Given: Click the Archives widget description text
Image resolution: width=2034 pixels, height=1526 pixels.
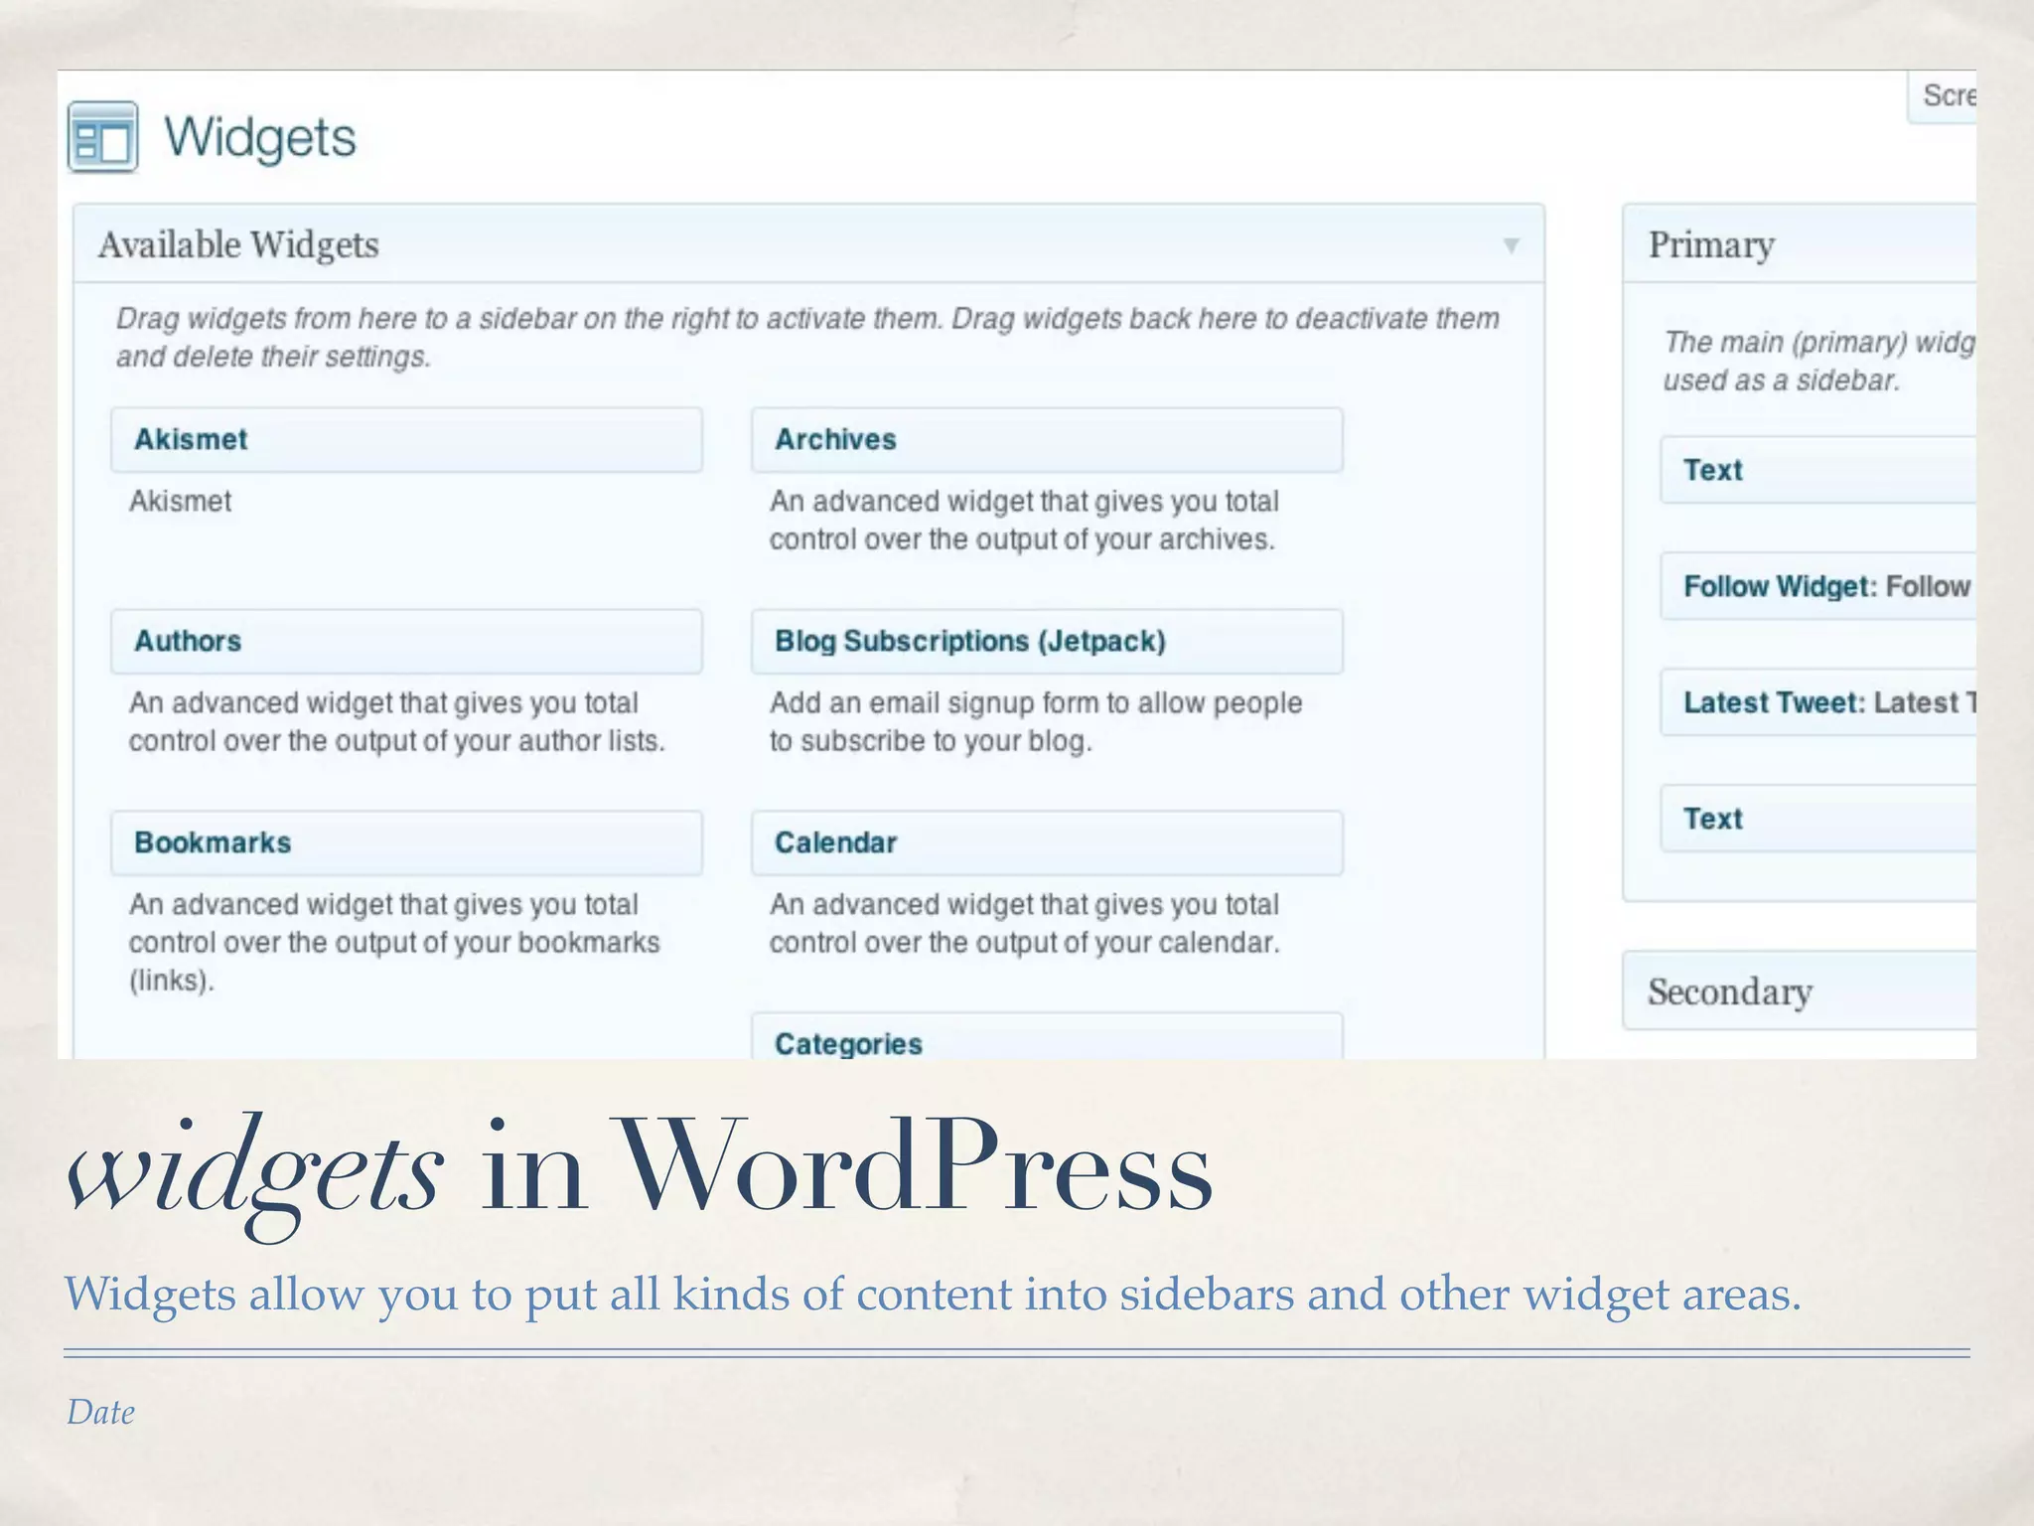Looking at the screenshot, I should tap(1024, 521).
